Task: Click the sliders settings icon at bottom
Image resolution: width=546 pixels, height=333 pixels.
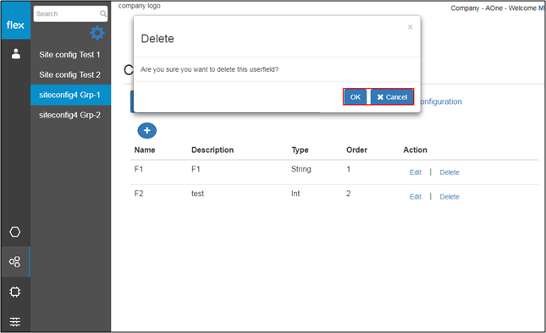Action: [x=15, y=322]
